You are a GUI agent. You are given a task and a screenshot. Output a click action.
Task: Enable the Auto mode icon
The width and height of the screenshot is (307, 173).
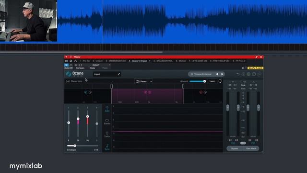(x=107, y=109)
